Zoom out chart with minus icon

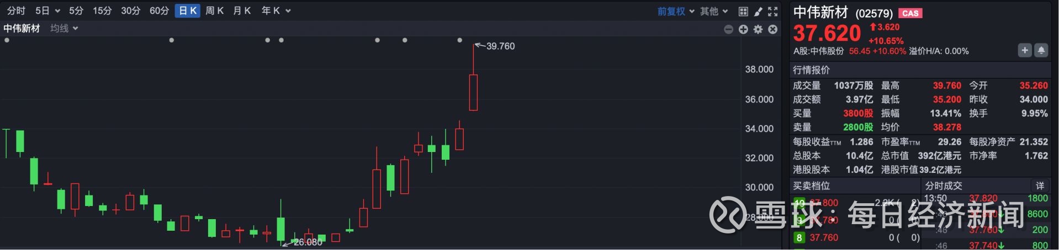[x=729, y=29]
